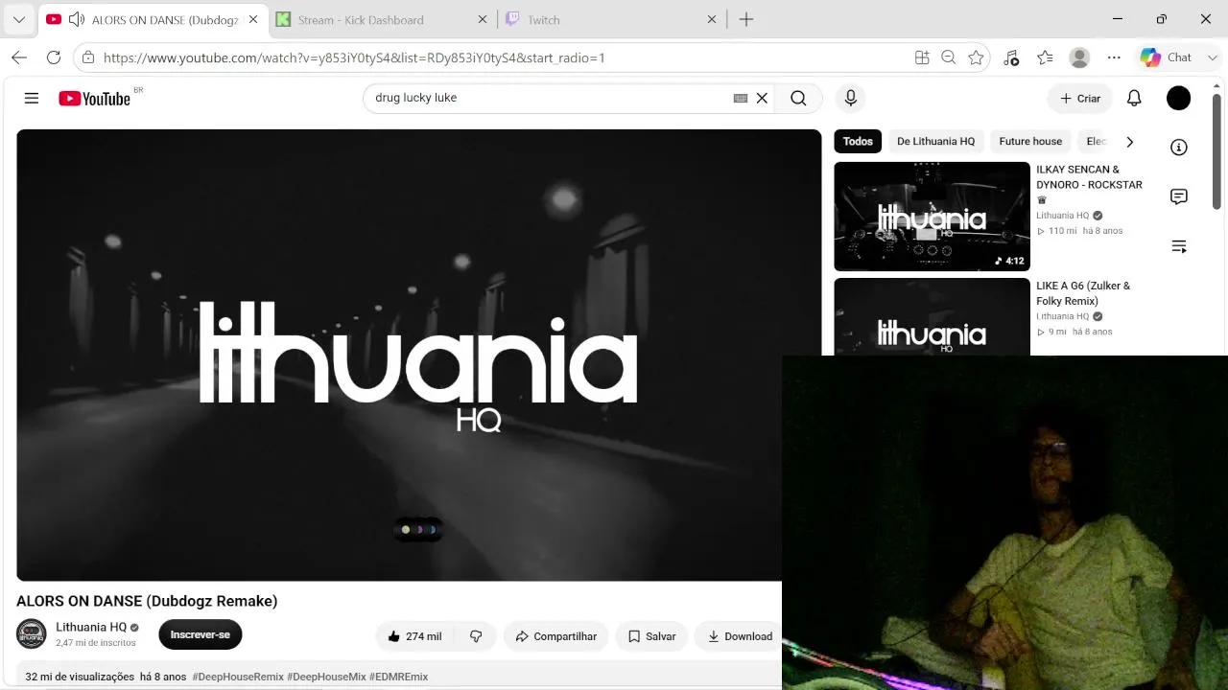Image resolution: width=1228 pixels, height=690 pixels.
Task: Open the ROCKSTAR 4:12 thumbnail
Action: [x=932, y=217]
